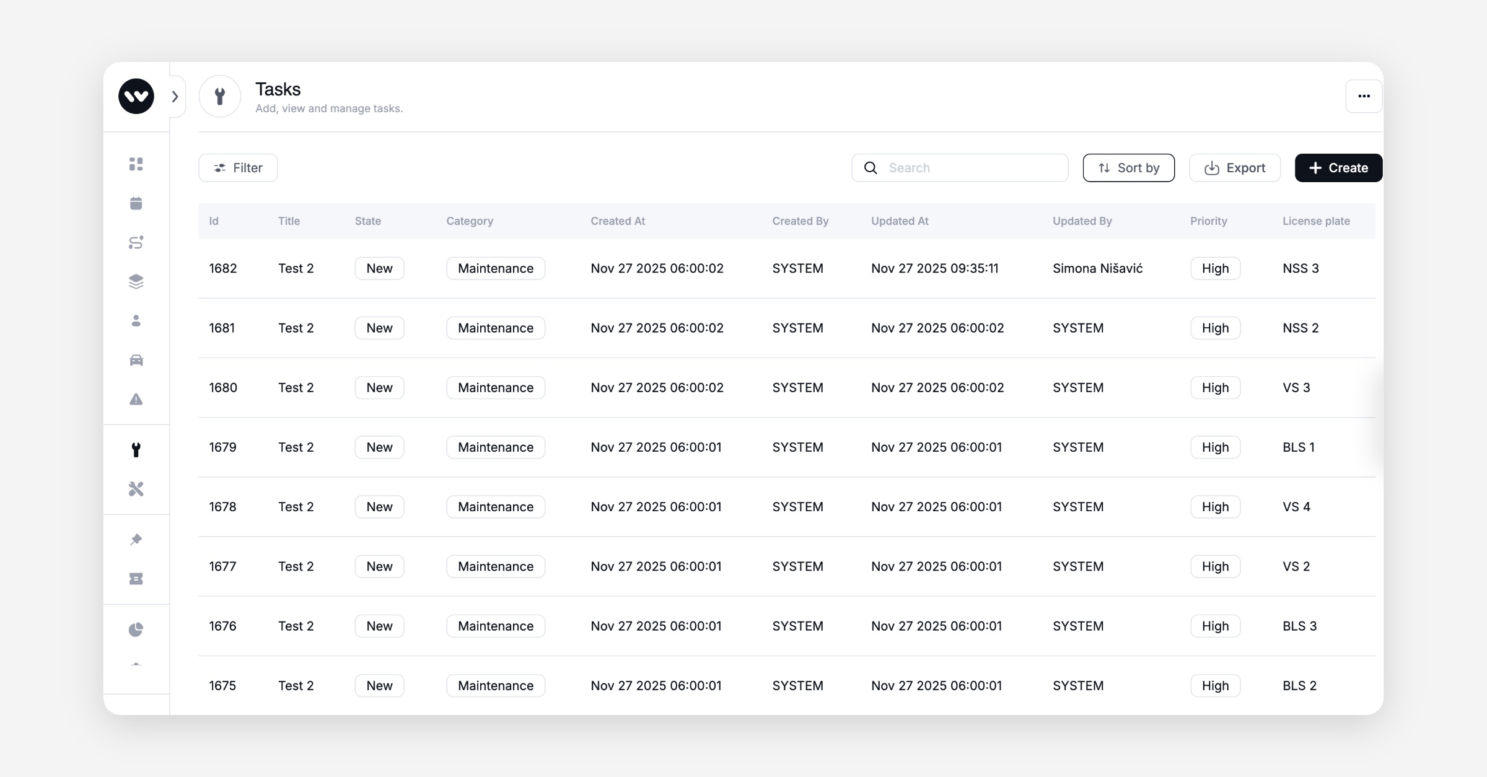Click the Export button
This screenshot has height=777, width=1487.
pyautogui.click(x=1234, y=168)
